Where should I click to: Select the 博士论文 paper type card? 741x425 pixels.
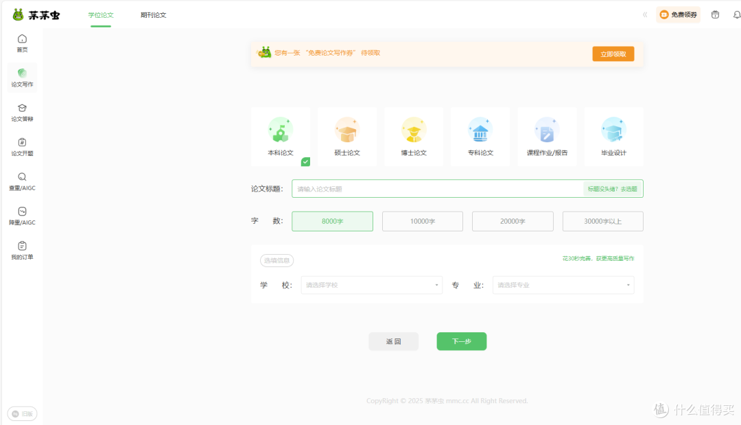414,137
